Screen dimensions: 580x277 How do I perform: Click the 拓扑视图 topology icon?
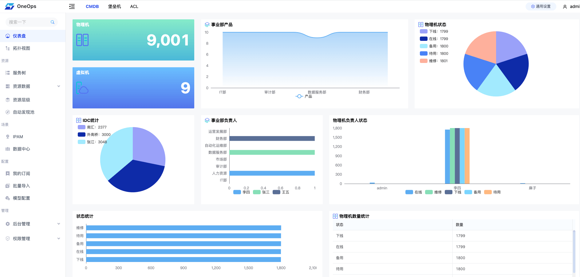(x=8, y=48)
